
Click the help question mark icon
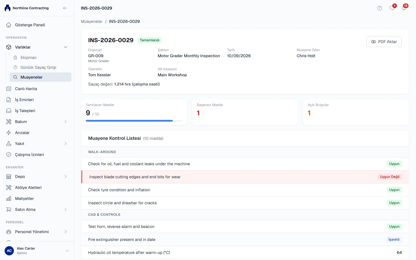click(x=380, y=8)
